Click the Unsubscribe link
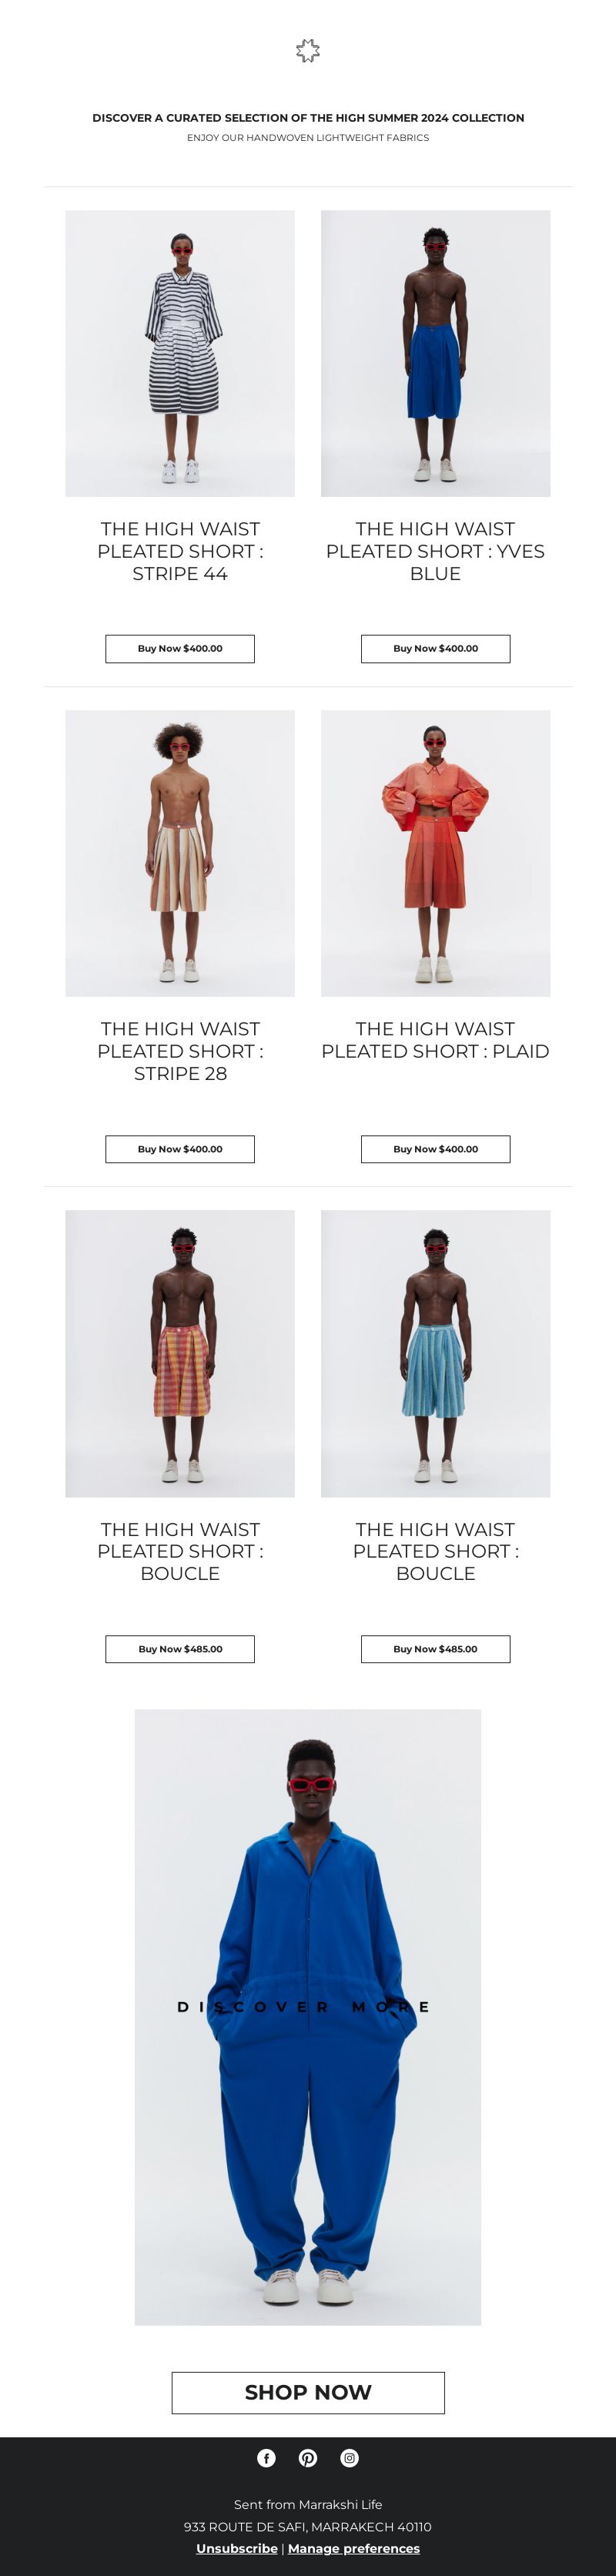Screen dimensions: 616x2576 pyautogui.click(x=237, y=2548)
